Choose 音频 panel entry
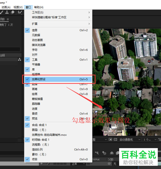Screen dimensions: 161x169 point(58,114)
